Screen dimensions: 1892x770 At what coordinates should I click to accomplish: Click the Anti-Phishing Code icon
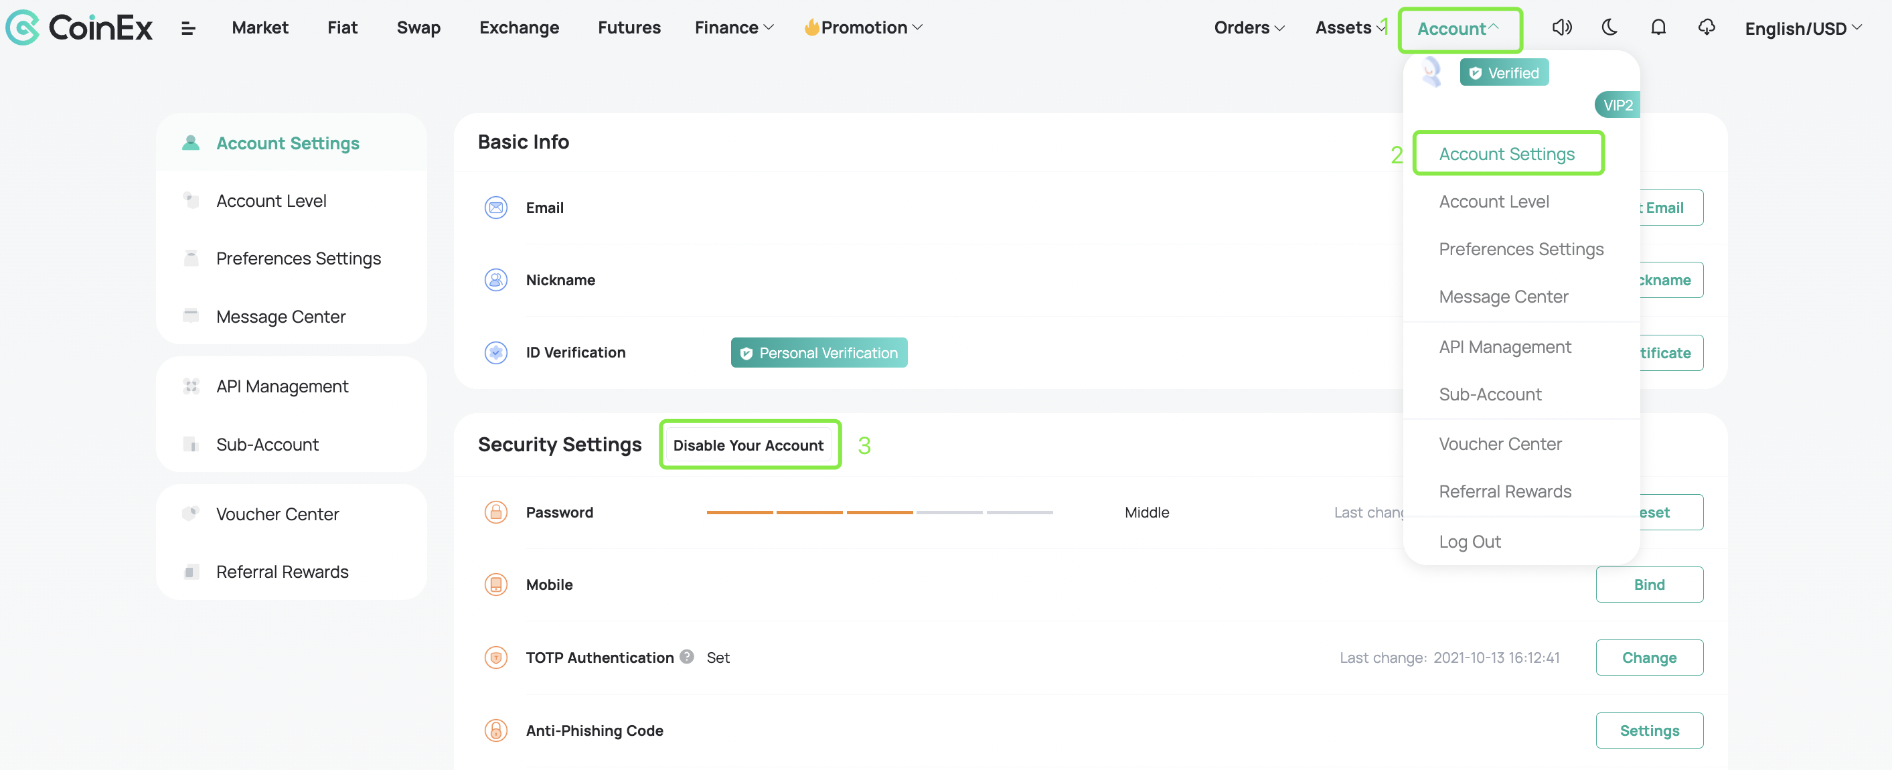497,730
